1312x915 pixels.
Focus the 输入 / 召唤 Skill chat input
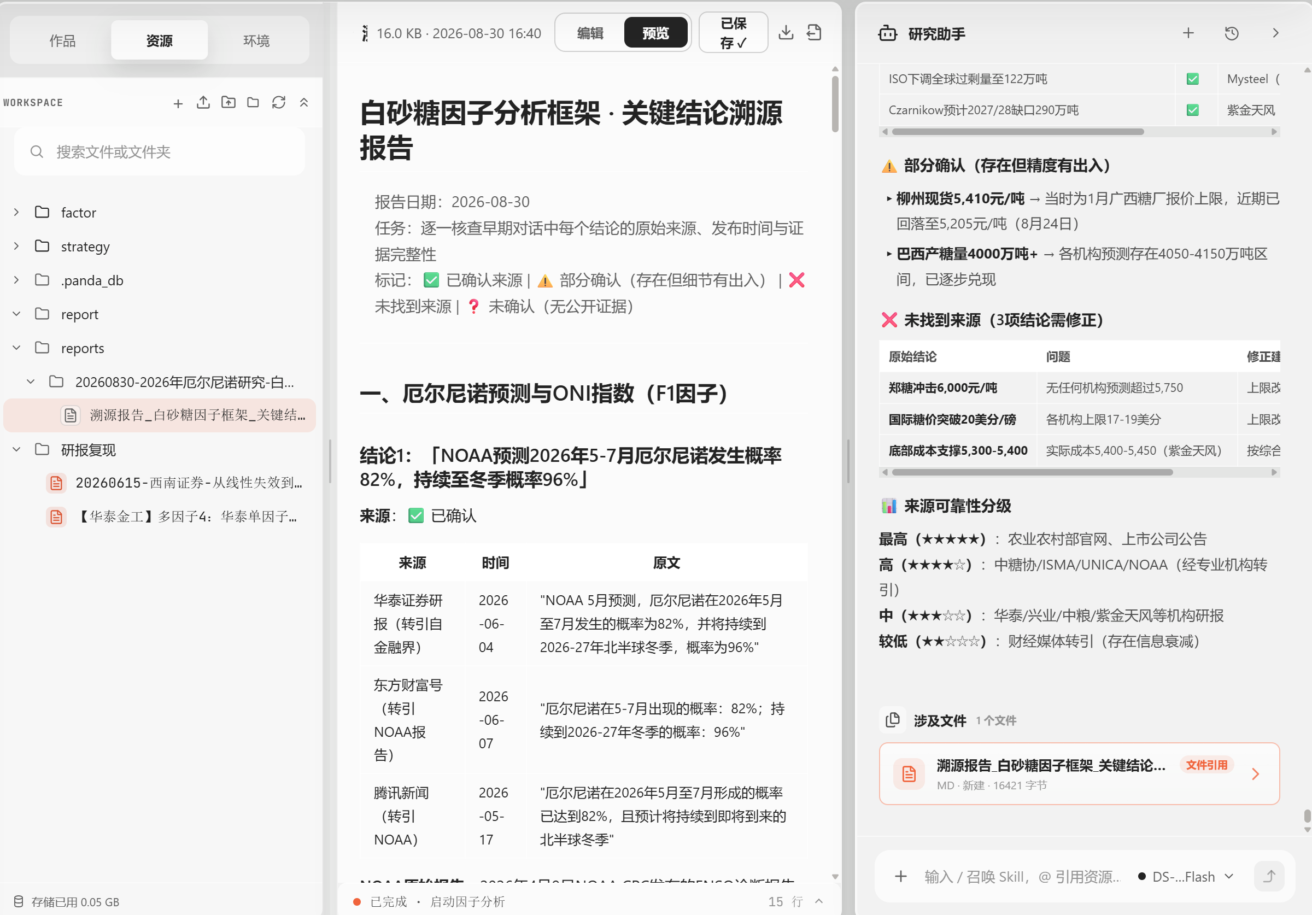point(1022,877)
